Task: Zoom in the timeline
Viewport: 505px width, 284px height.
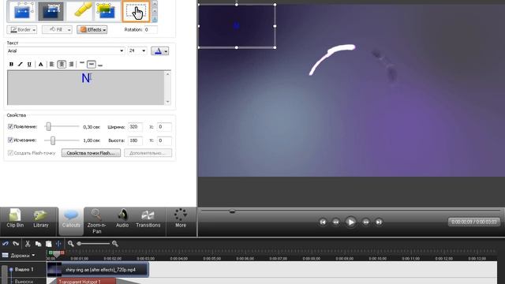Action: click(115, 244)
